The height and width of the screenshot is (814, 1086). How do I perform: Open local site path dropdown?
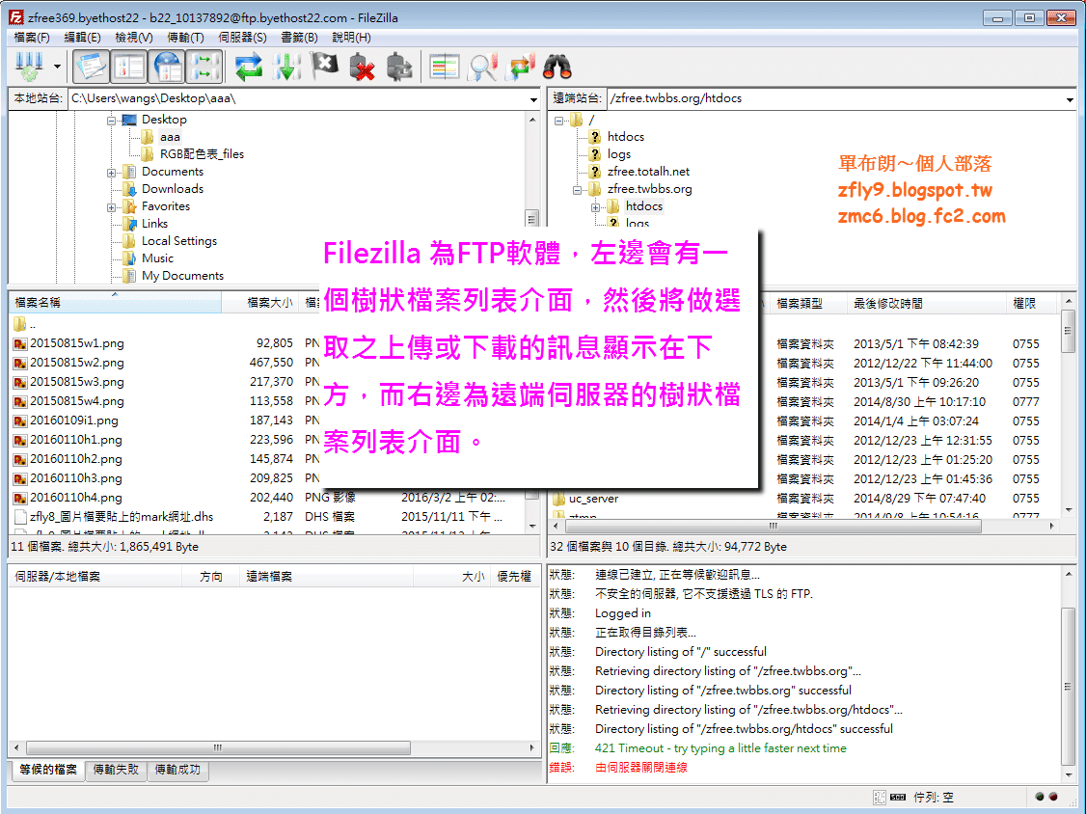533,99
